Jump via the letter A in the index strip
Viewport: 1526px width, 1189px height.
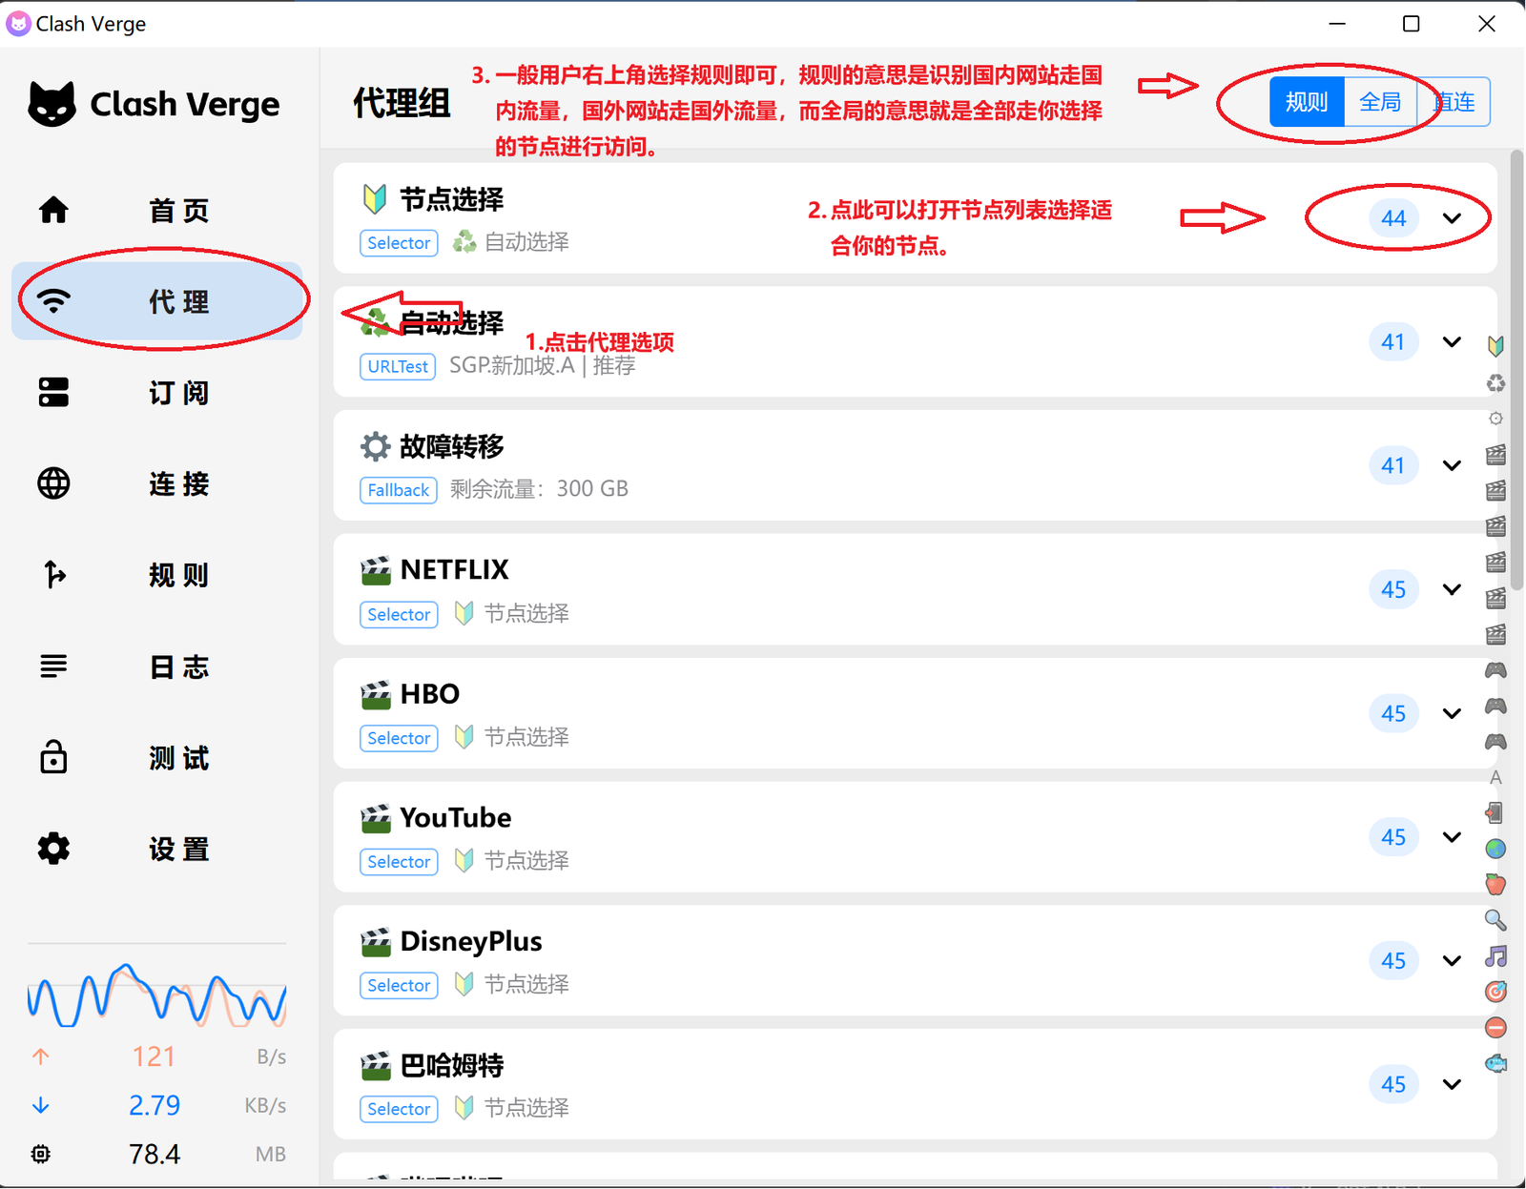[x=1495, y=777]
